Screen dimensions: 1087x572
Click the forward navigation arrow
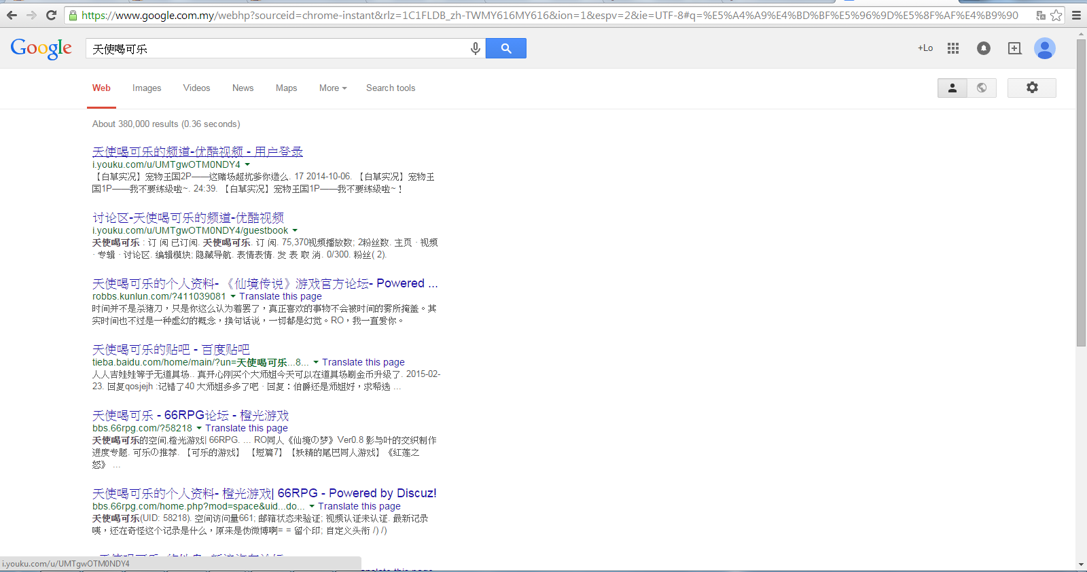point(31,15)
